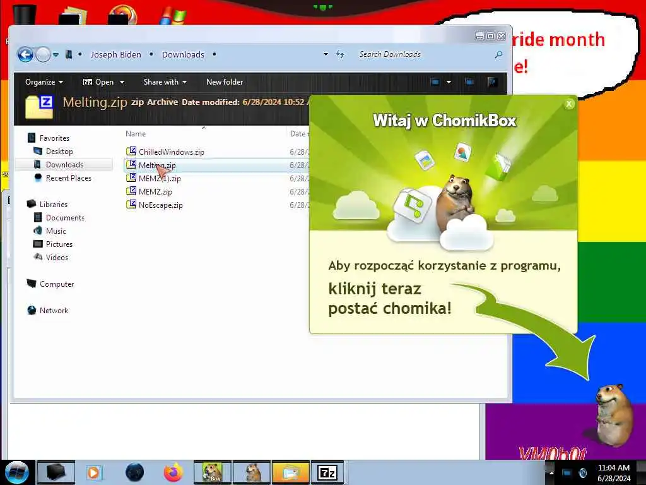This screenshot has height=485, width=646.
Task: Click the change view icon in toolbar
Action: pos(435,82)
